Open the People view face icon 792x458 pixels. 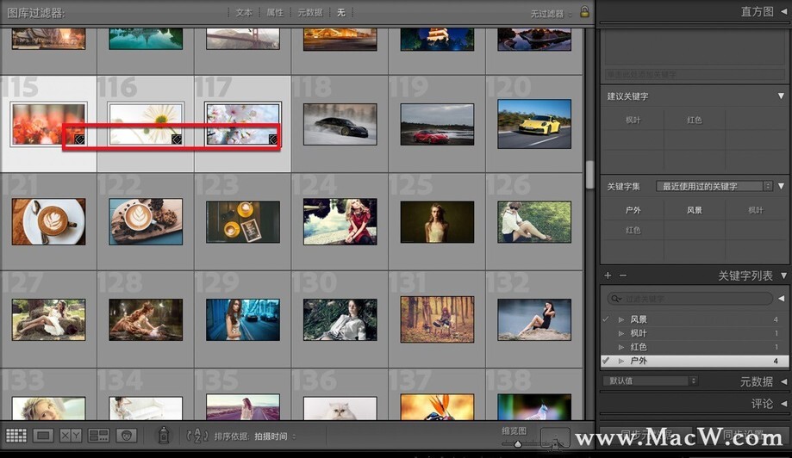(127, 436)
